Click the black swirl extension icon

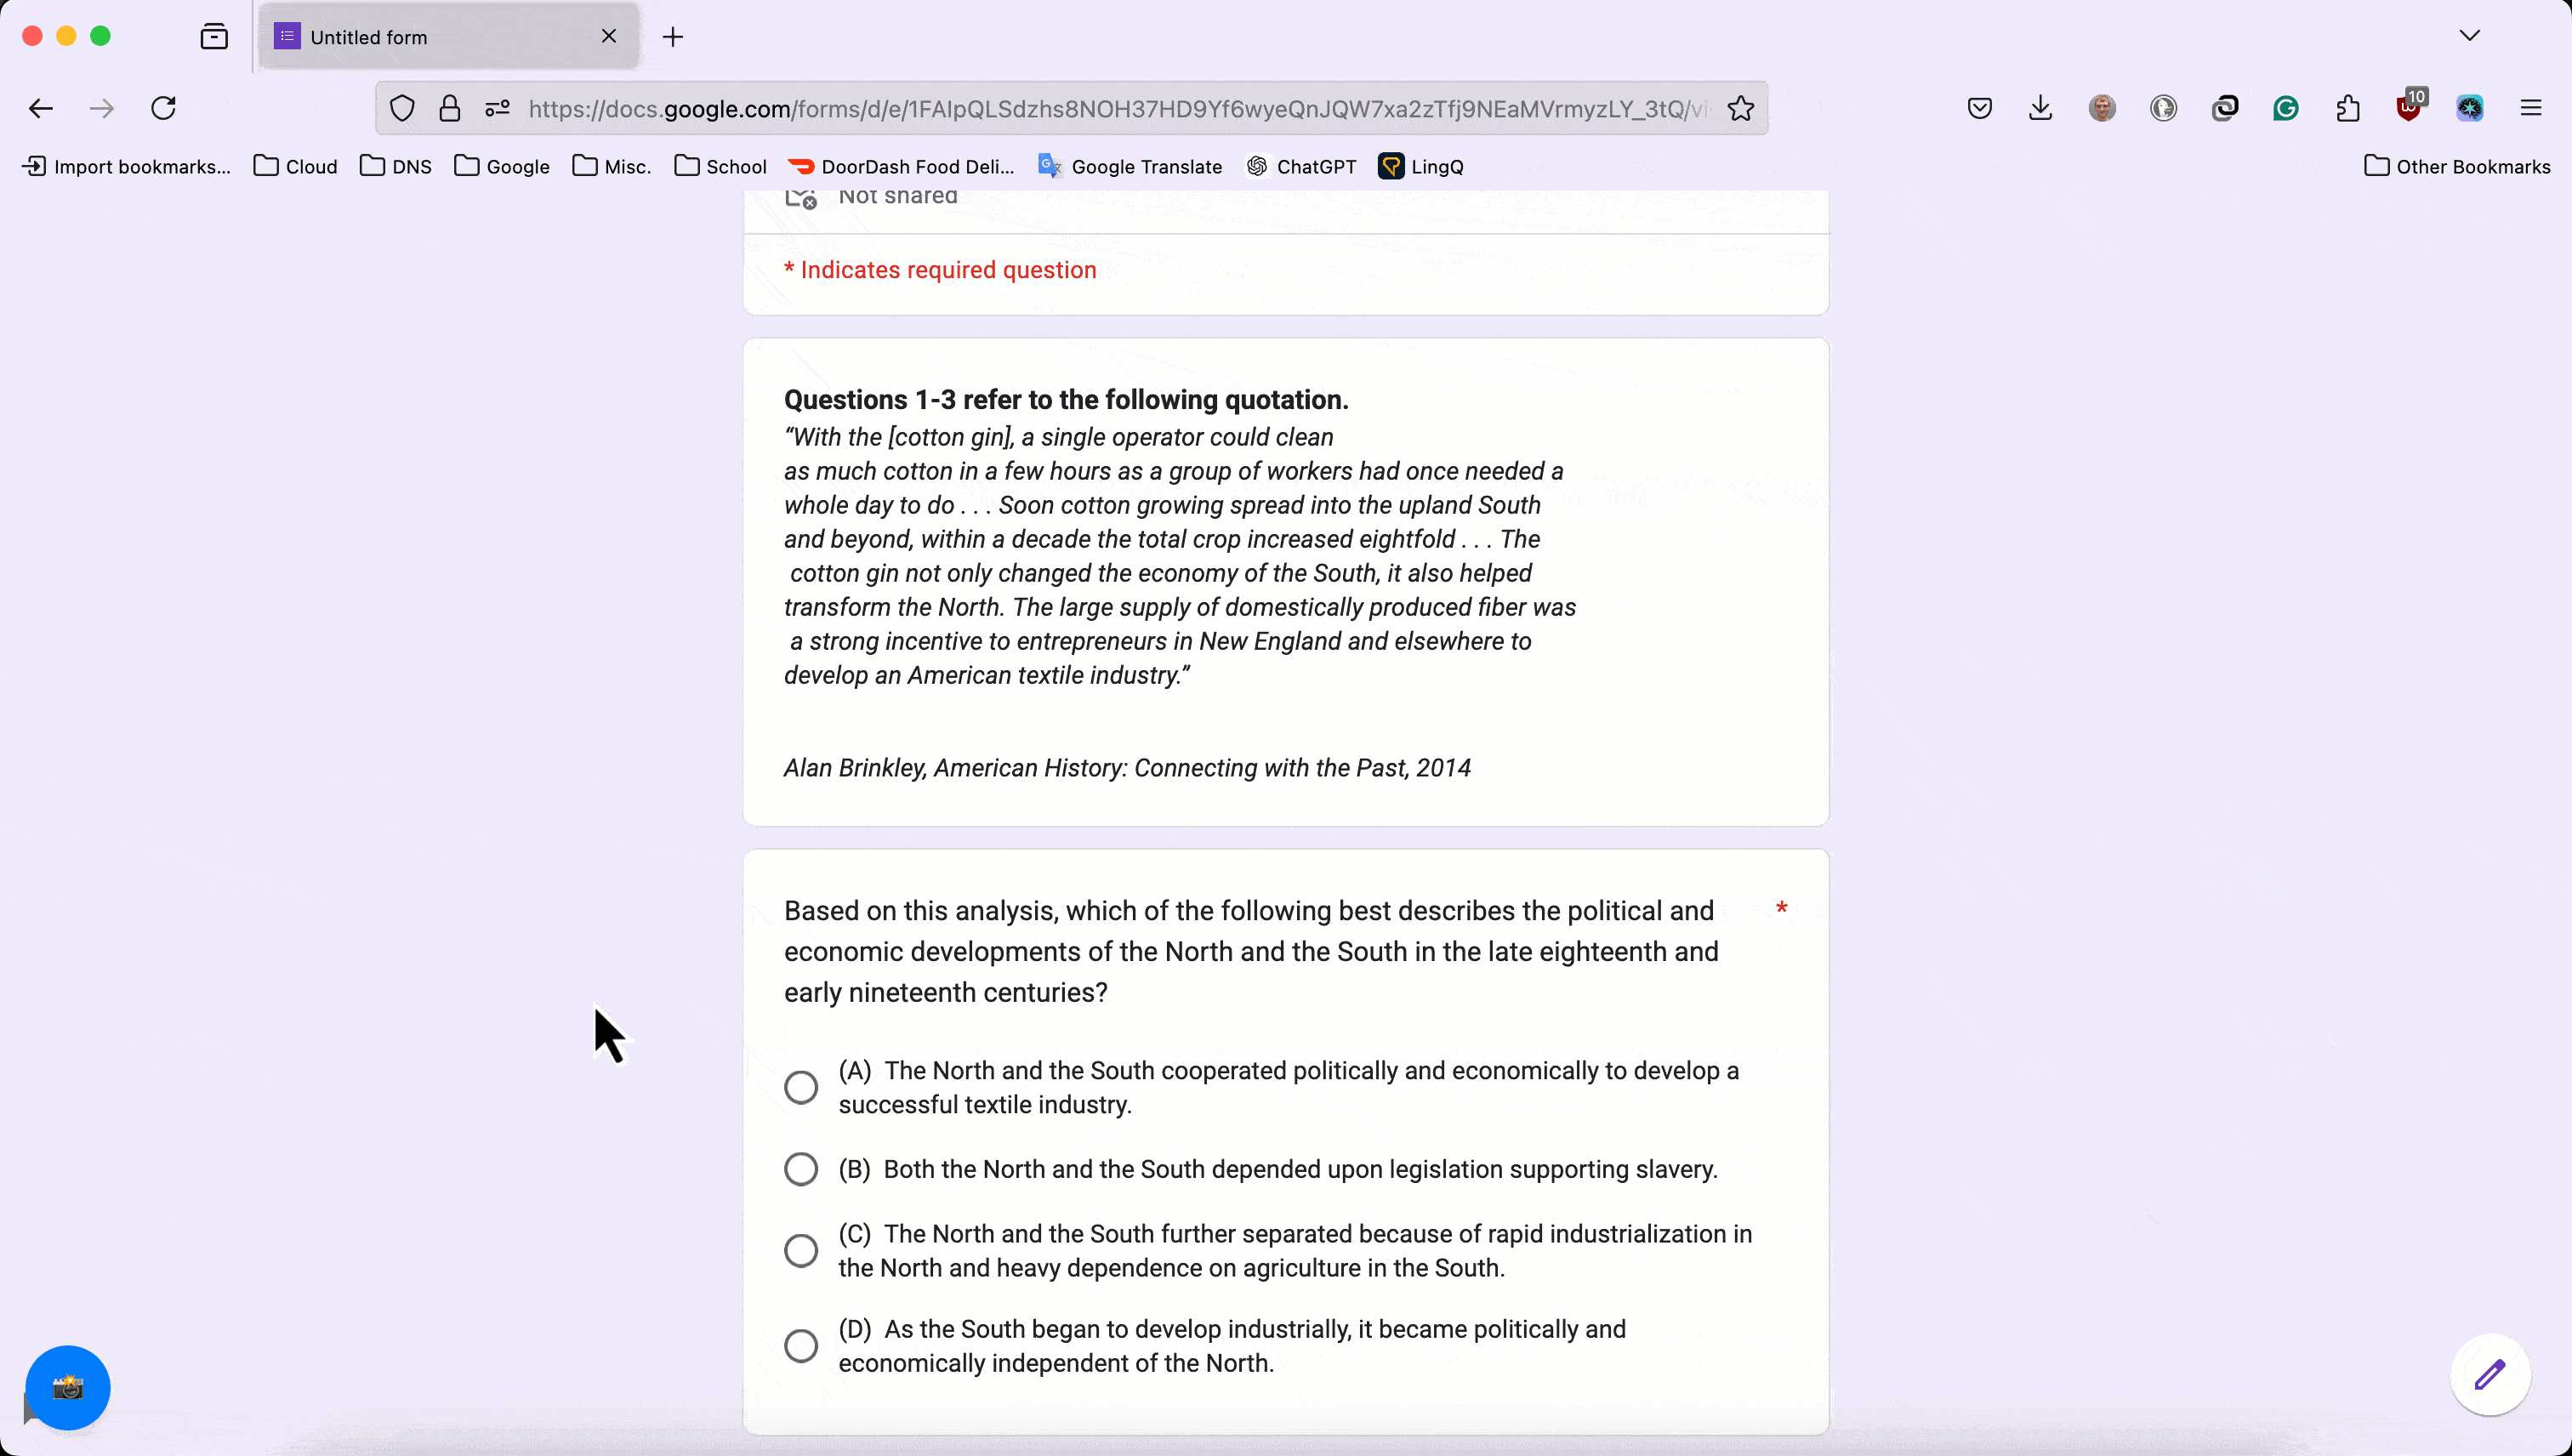pyautogui.click(x=2225, y=108)
